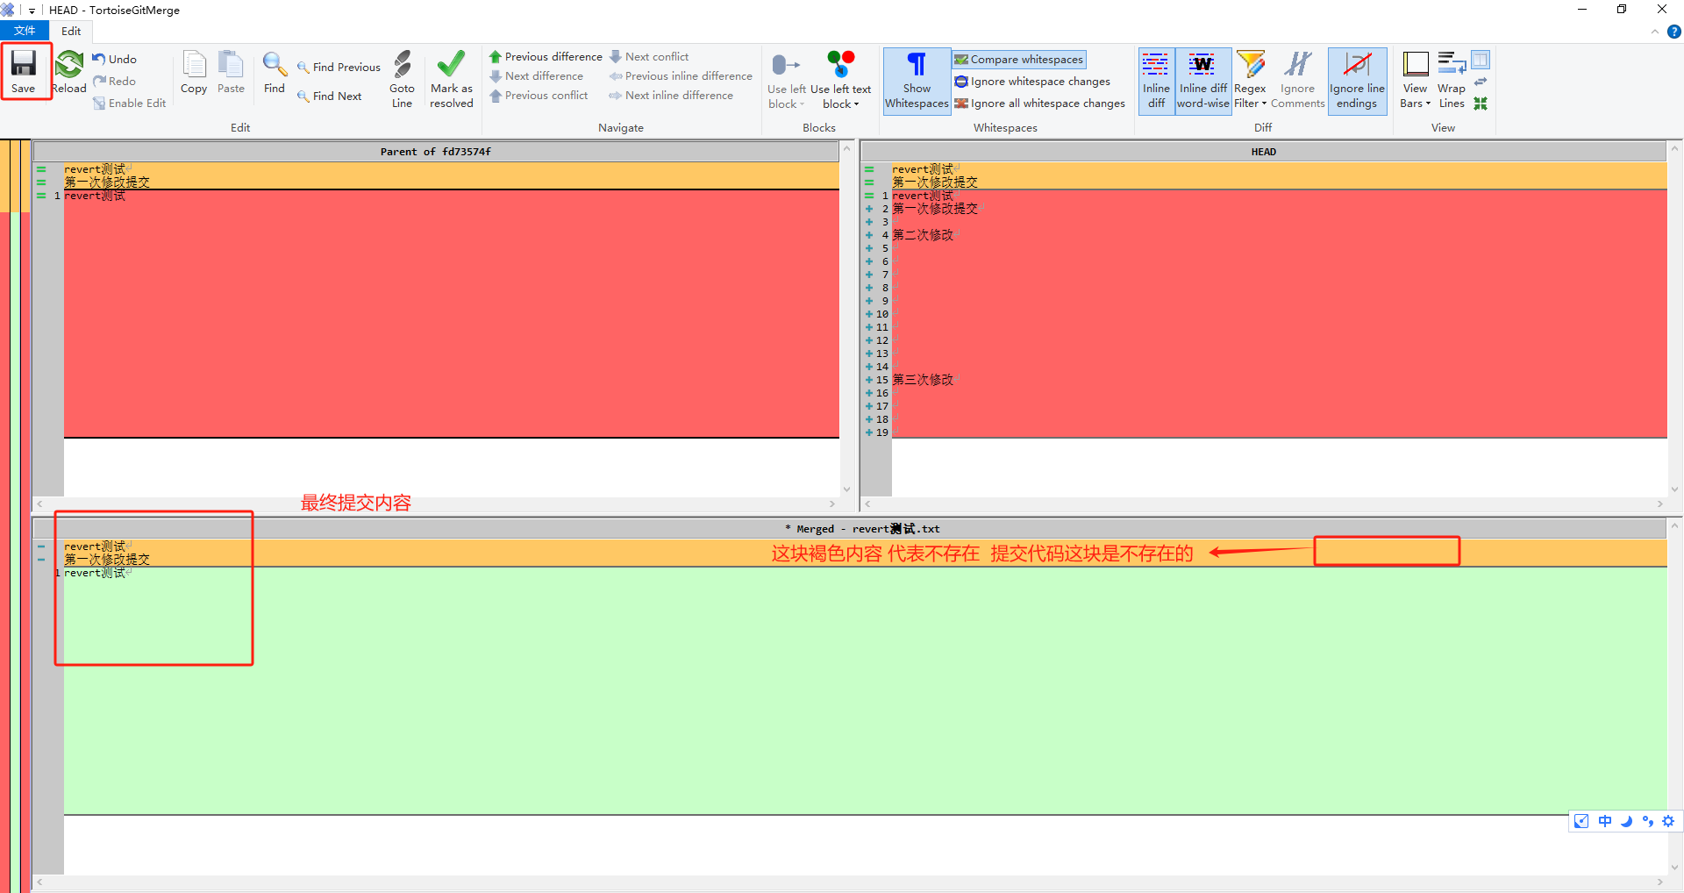The width and height of the screenshot is (1684, 893).
Task: Select Ignore all whitespace changes option
Action: tap(1039, 103)
